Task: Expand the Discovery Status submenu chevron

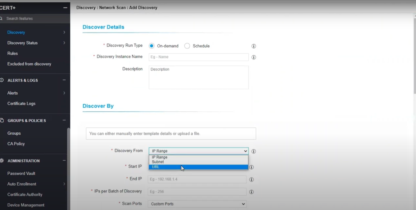Action: pos(64,43)
